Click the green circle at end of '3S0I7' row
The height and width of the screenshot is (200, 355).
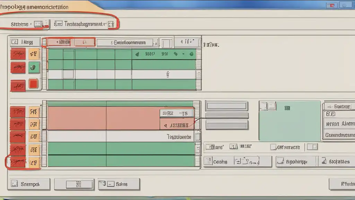(191, 54)
